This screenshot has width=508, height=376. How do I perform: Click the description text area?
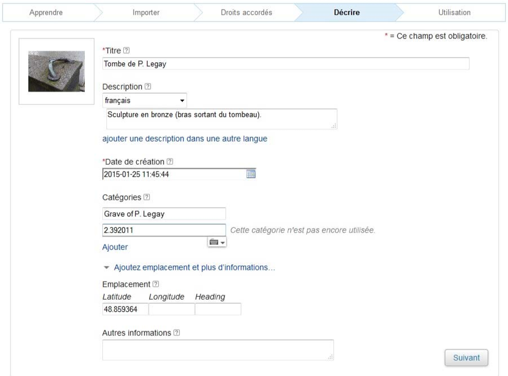pos(222,119)
